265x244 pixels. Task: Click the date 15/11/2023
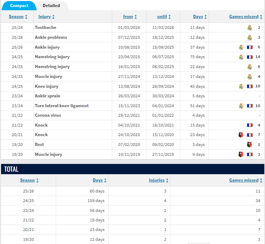(129, 106)
